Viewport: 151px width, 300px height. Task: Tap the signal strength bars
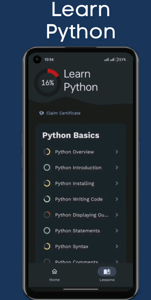tap(109, 60)
